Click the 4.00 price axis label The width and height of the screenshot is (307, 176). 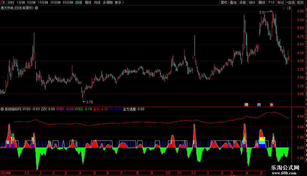tap(300, 61)
